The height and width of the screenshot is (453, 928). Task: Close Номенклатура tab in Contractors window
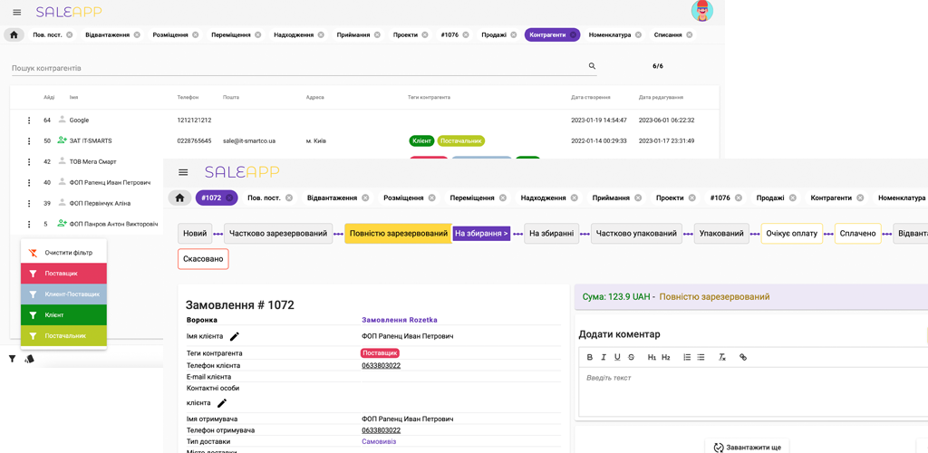638,35
